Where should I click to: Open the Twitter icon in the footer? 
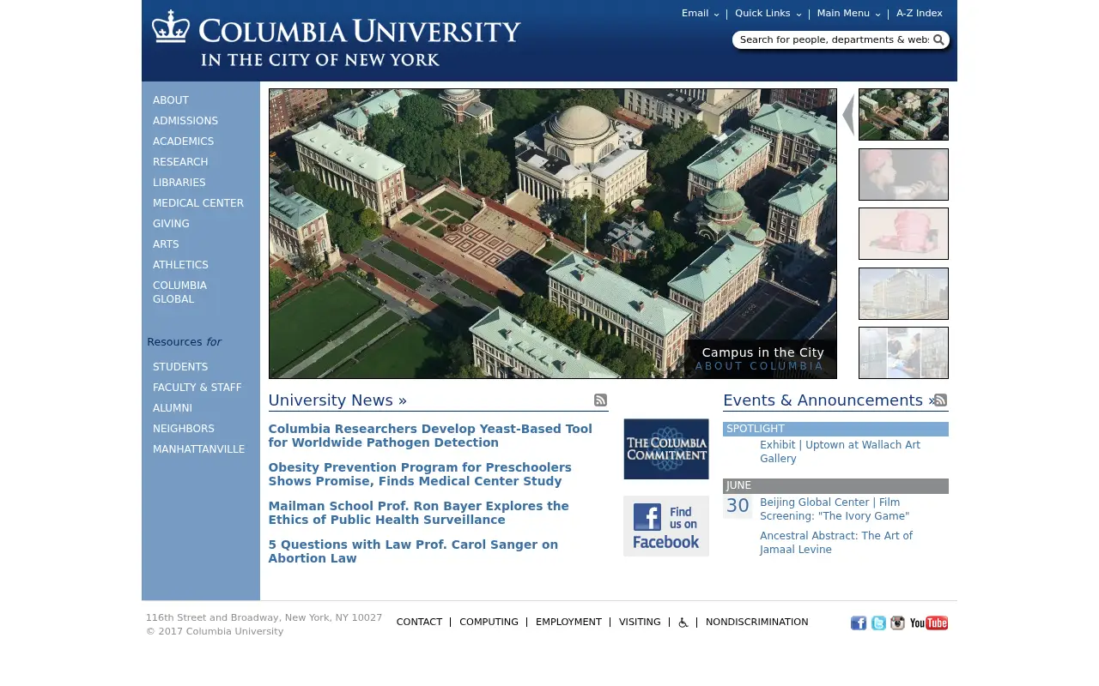point(878,623)
